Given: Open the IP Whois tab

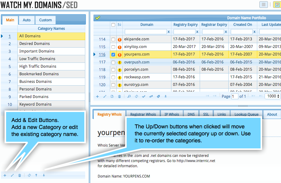Looking at the screenshot, I should coord(172,114).
